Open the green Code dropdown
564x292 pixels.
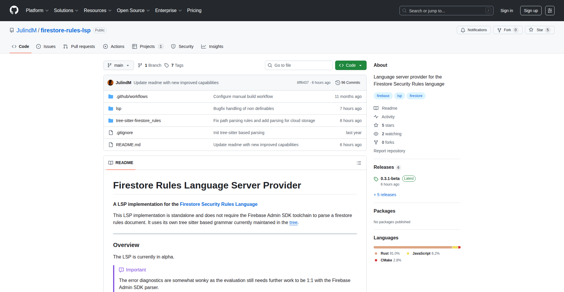click(x=350, y=65)
